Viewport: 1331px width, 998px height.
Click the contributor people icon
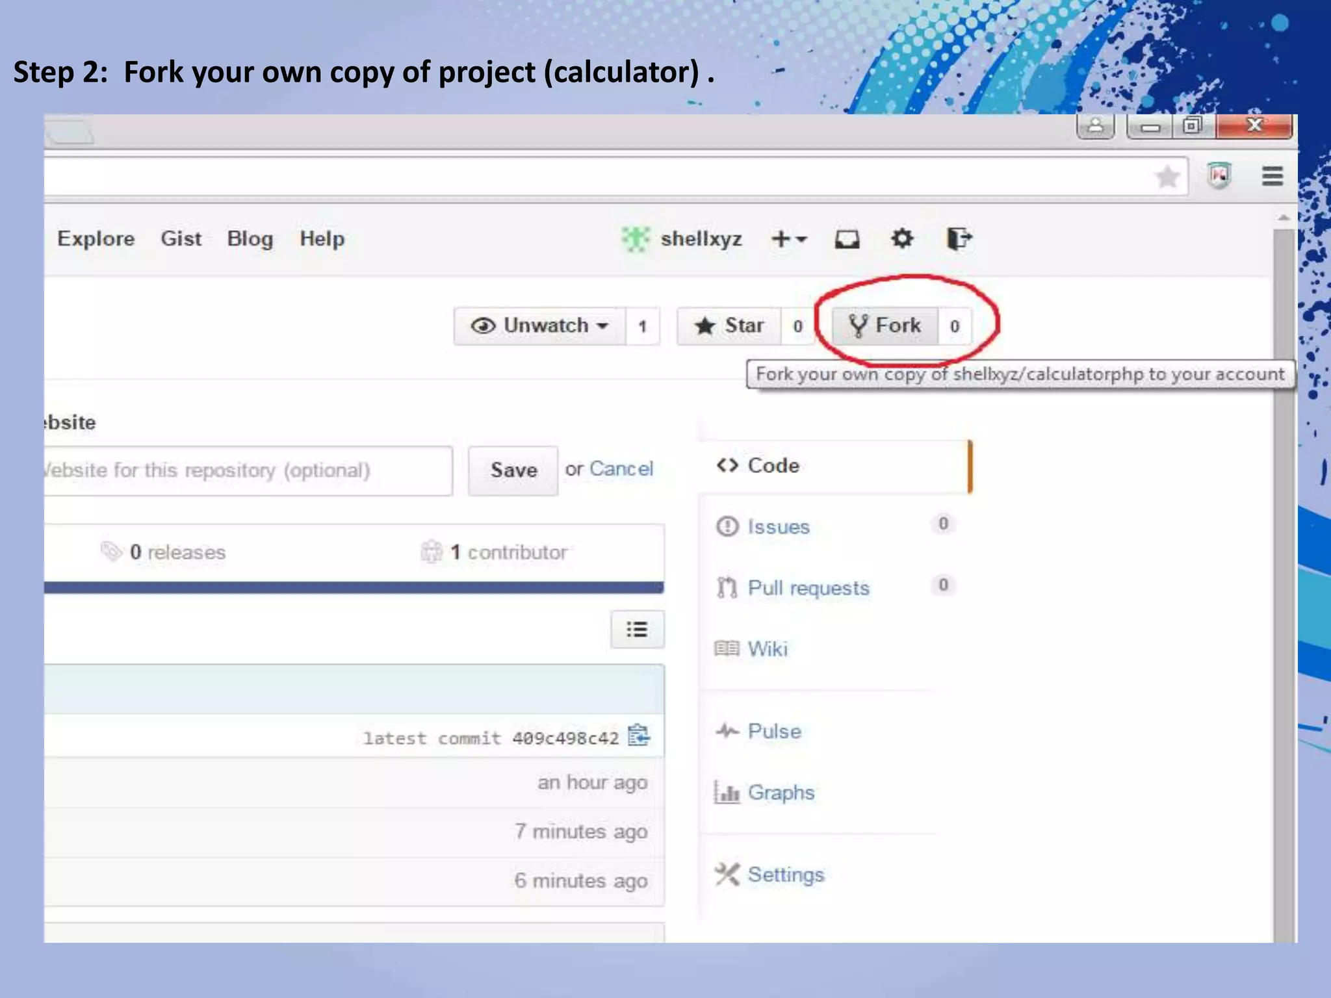pyautogui.click(x=432, y=552)
